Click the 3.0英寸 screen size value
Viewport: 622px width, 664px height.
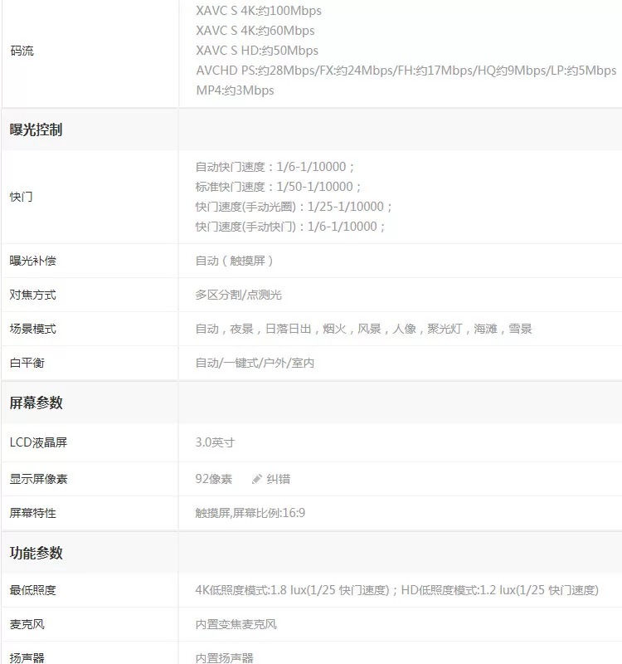[215, 442]
